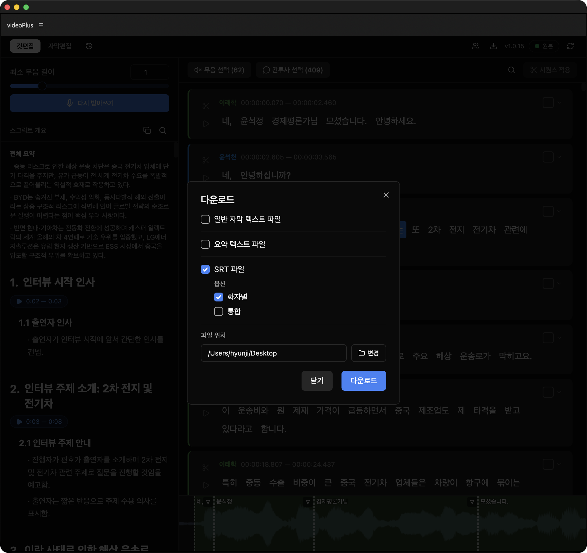
Task: Click 닫기 button in dialog
Action: pos(317,381)
